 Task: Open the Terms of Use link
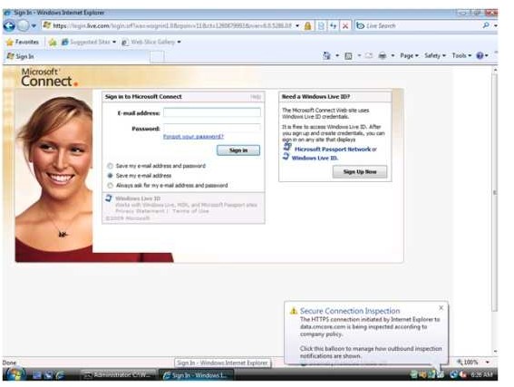pos(190,211)
